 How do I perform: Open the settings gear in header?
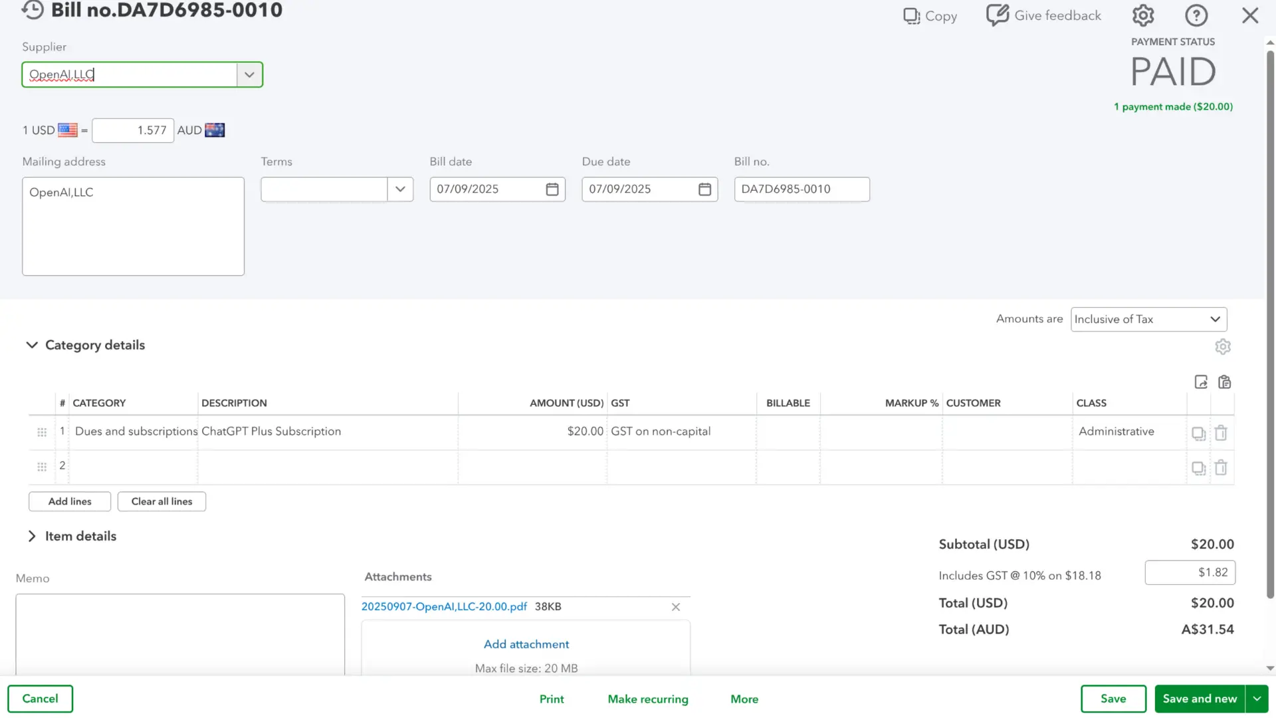[1143, 15]
